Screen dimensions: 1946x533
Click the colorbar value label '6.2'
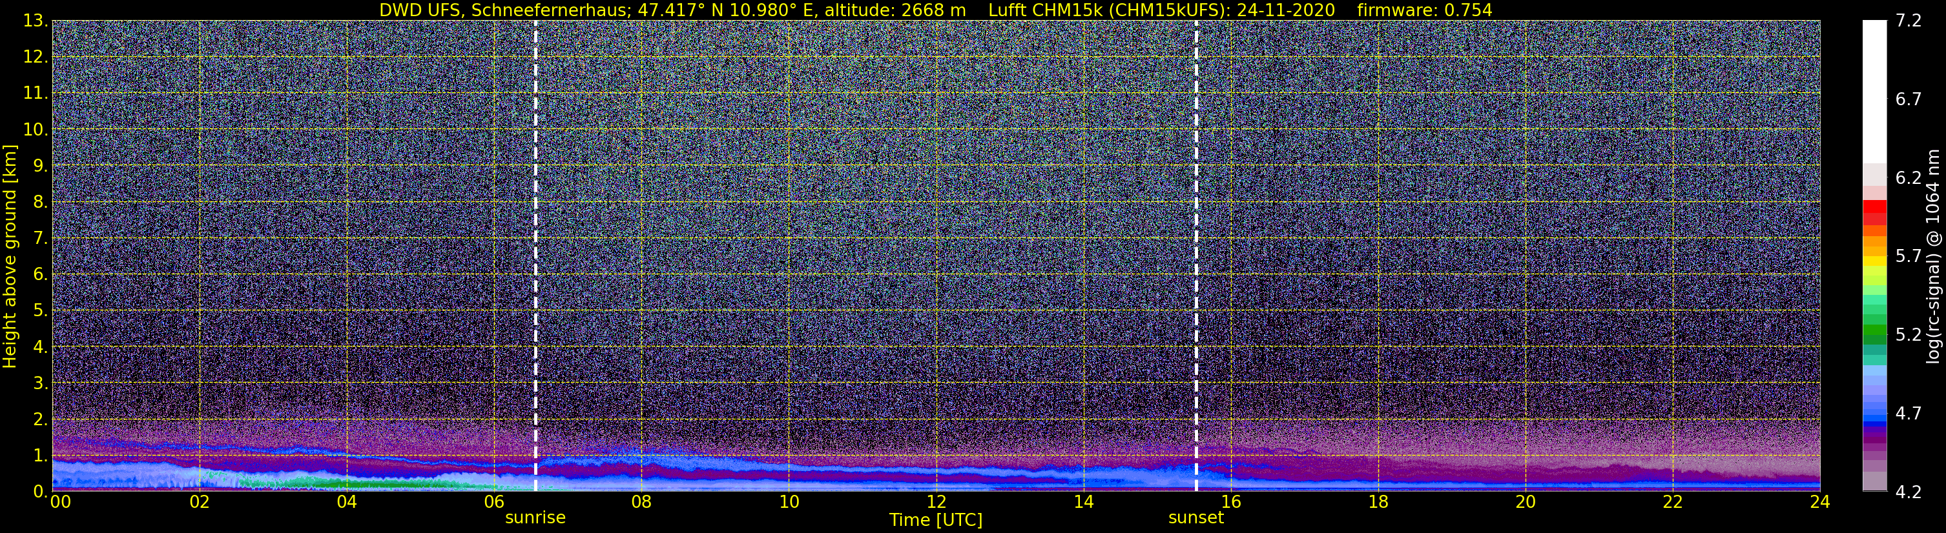(x=1909, y=178)
